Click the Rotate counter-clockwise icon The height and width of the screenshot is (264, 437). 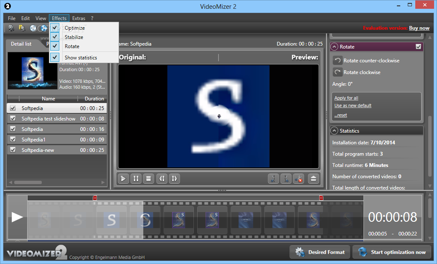[338, 61]
